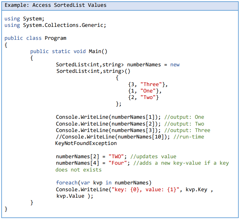Screen dimensions: 240x220
Task: Click the "//output: One" comment
Action: coord(184,117)
